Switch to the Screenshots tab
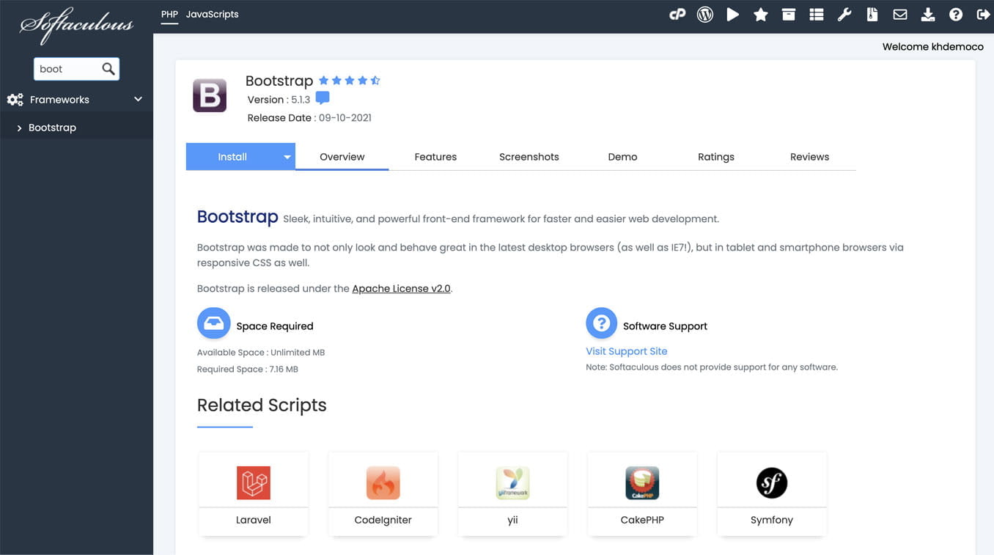Viewport: 994px width, 555px height. 529,156
